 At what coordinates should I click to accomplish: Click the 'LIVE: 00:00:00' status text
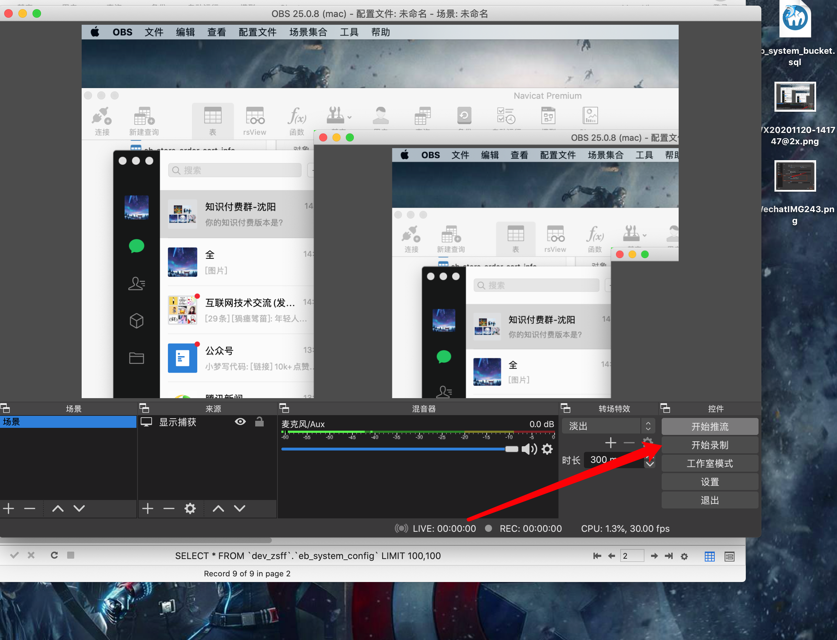(x=444, y=528)
